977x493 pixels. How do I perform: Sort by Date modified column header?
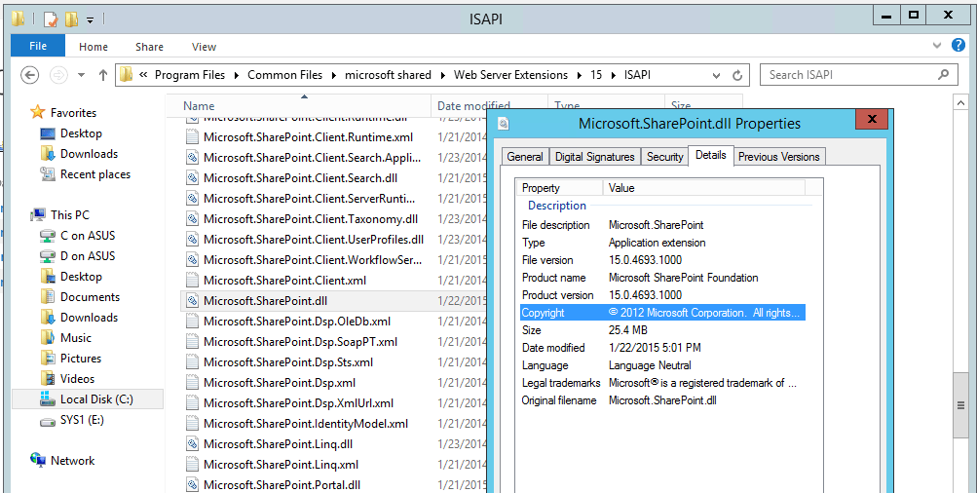click(x=473, y=106)
